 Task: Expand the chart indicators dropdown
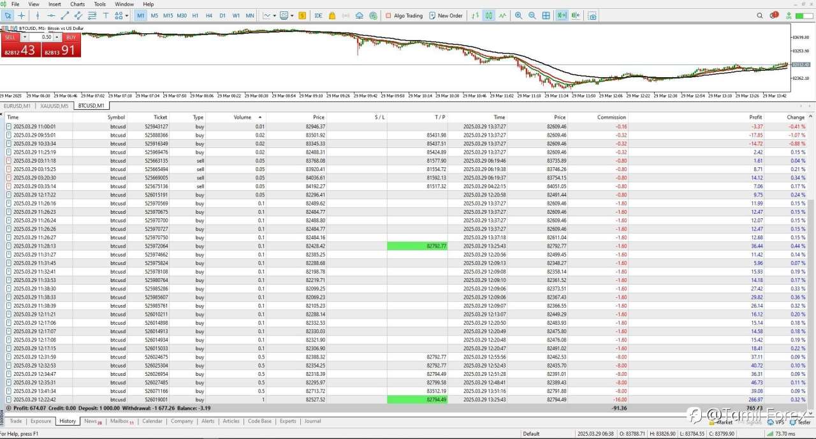pyautogui.click(x=275, y=15)
